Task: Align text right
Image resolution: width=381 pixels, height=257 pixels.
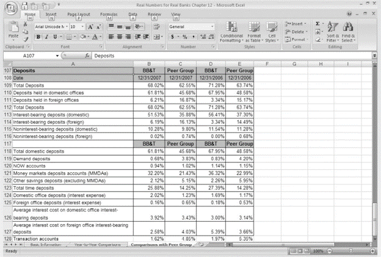Action: click(x=128, y=37)
